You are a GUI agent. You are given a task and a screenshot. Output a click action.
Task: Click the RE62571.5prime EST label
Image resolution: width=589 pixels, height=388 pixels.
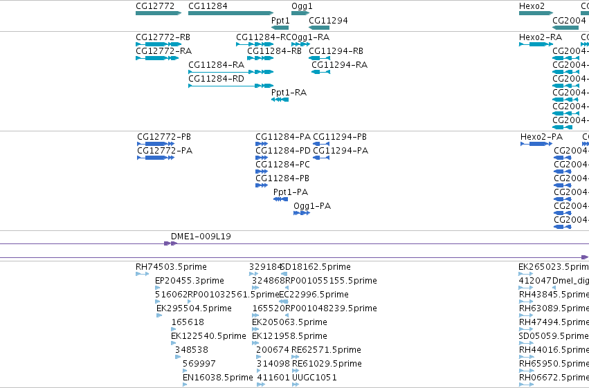(326, 350)
